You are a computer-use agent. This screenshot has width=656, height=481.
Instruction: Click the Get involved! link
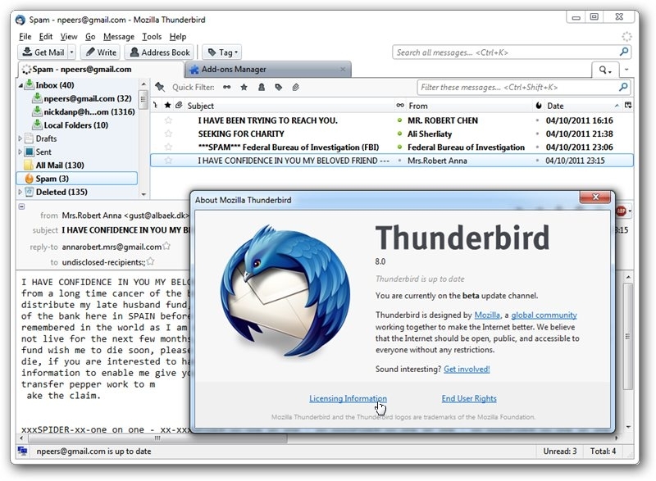click(467, 369)
